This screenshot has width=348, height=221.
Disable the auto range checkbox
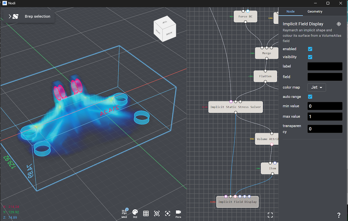point(310,97)
